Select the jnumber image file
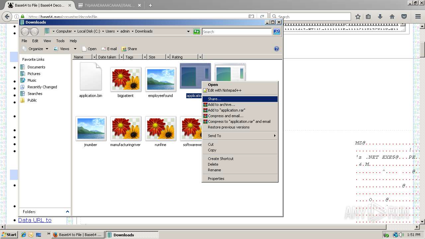The image size is (425, 239). (91, 131)
